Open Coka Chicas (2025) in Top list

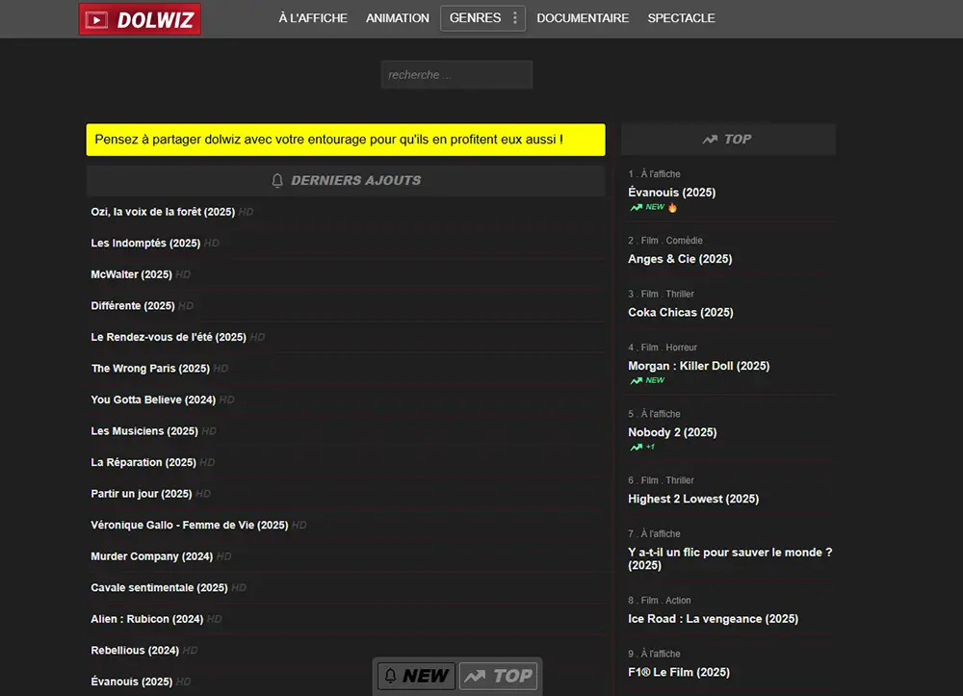coord(680,313)
